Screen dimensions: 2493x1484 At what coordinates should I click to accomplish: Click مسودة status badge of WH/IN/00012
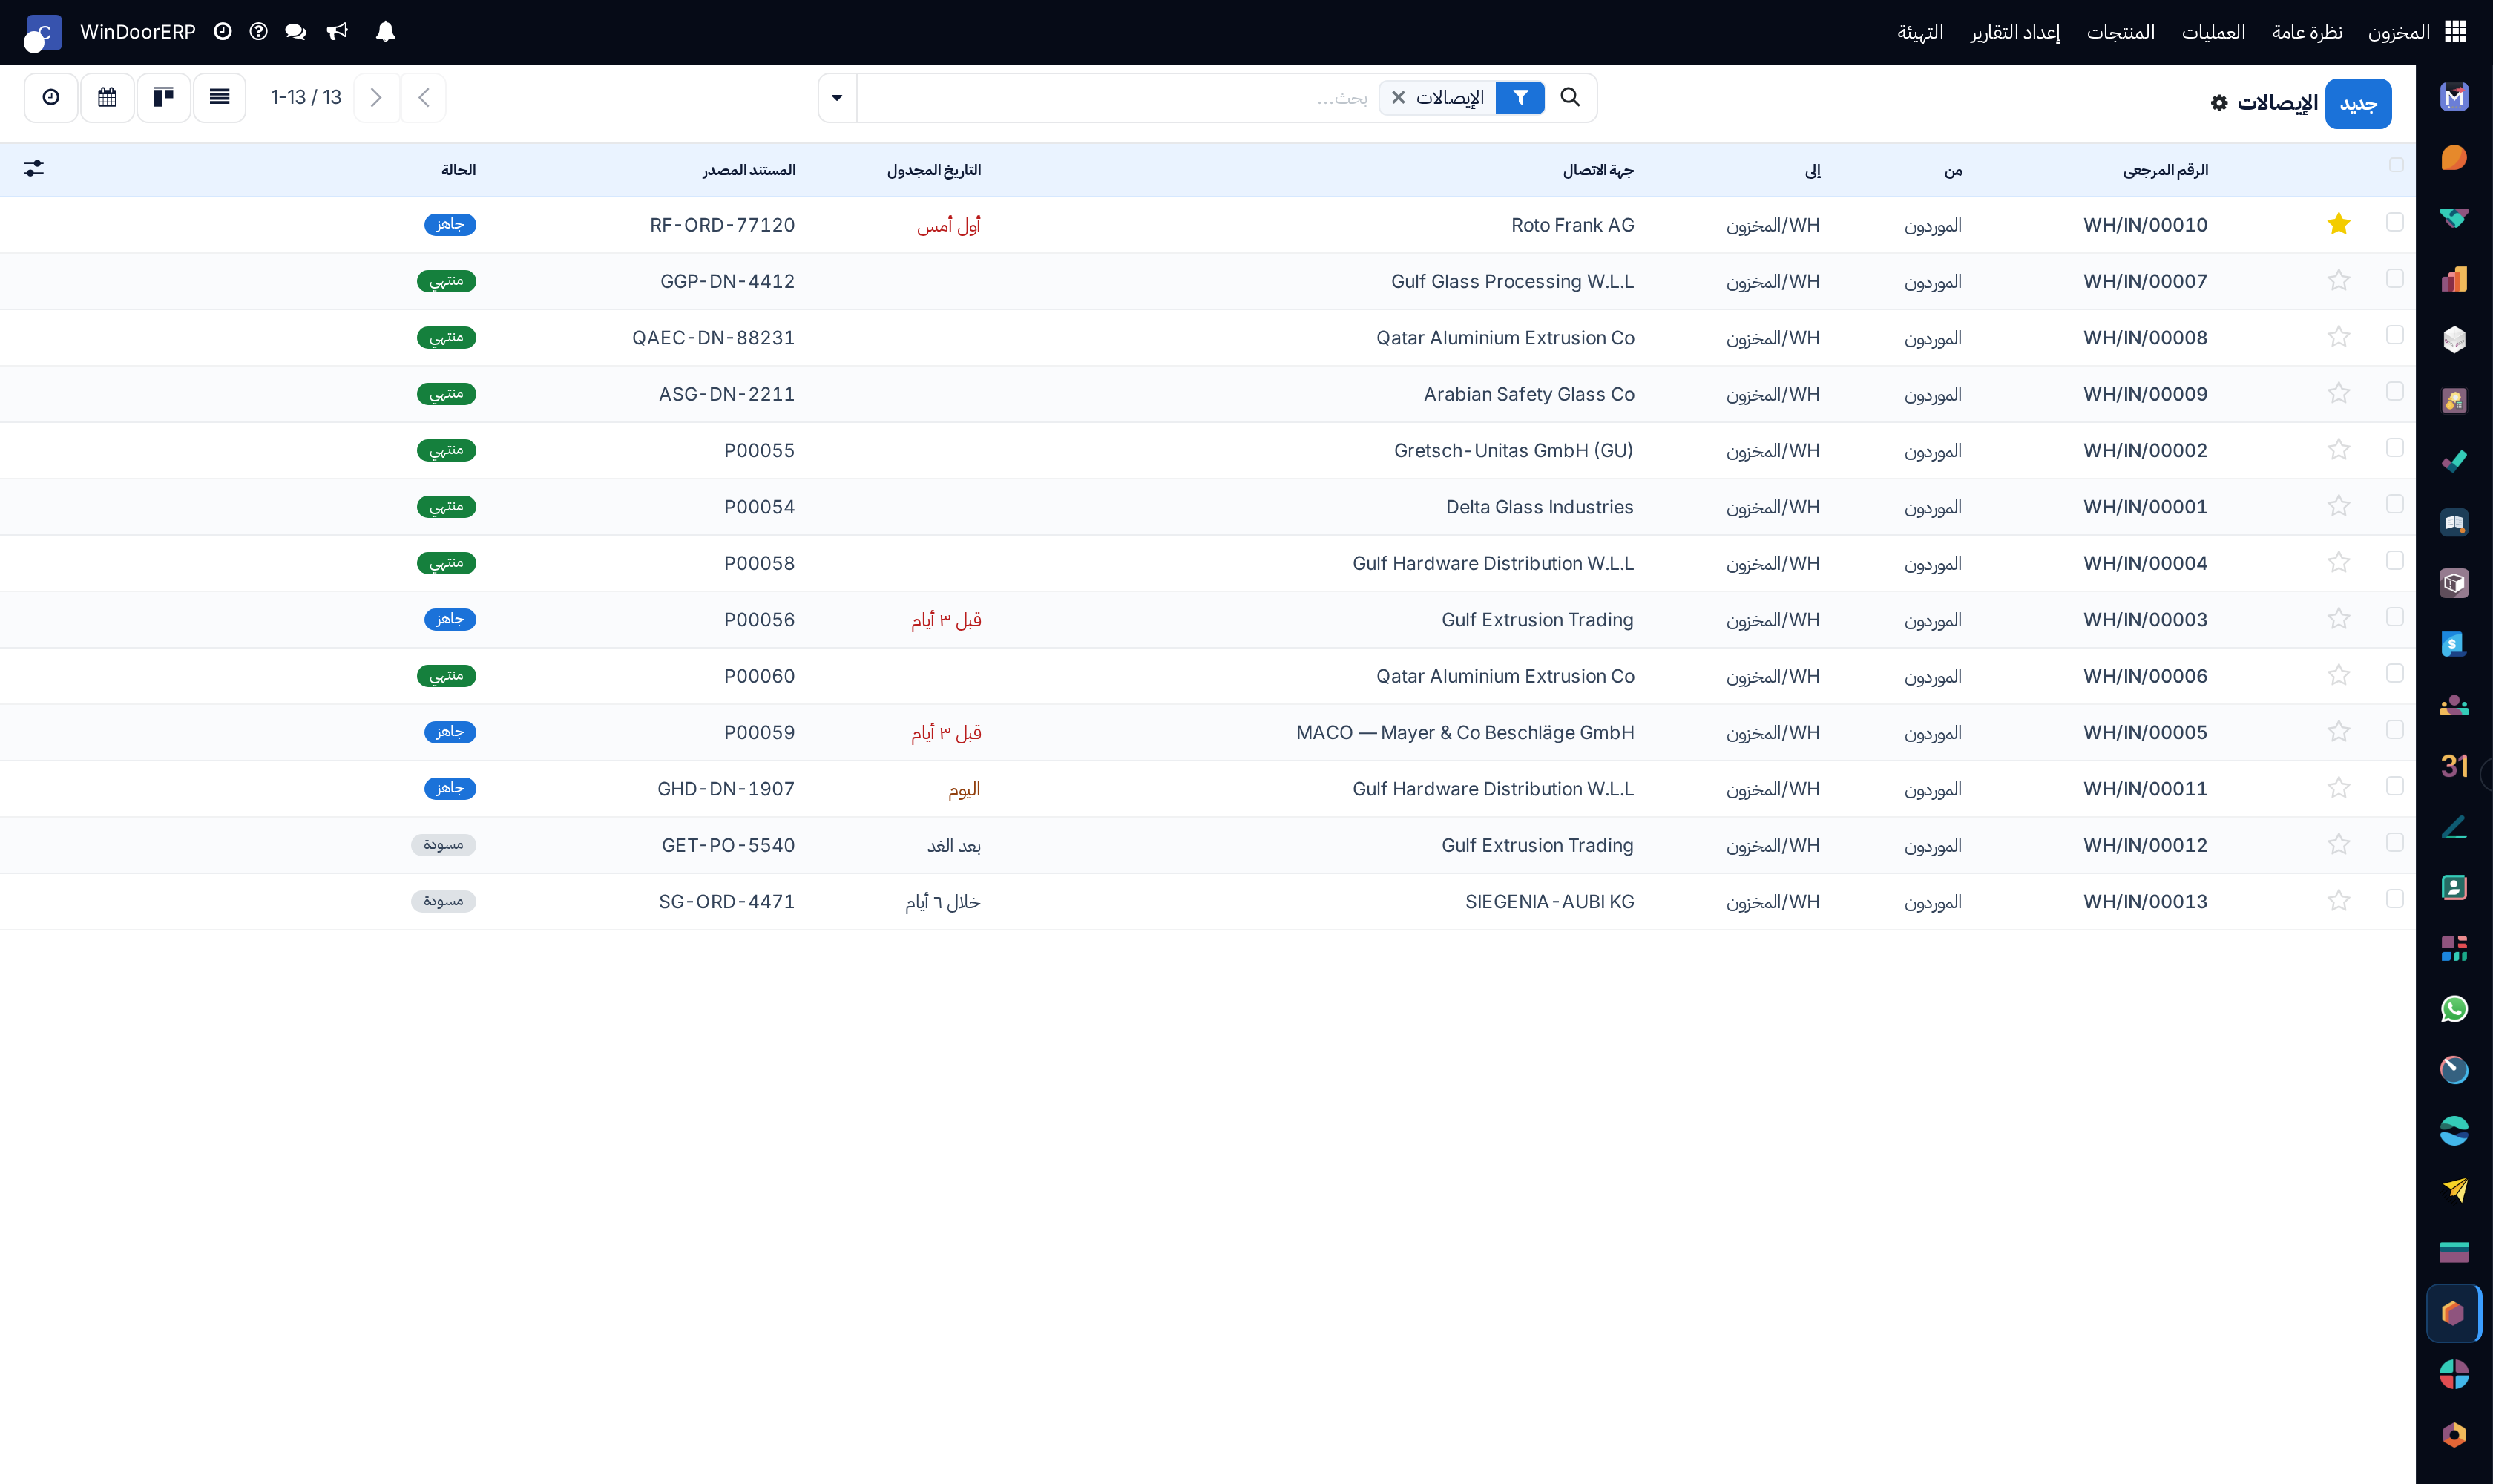coord(443,845)
